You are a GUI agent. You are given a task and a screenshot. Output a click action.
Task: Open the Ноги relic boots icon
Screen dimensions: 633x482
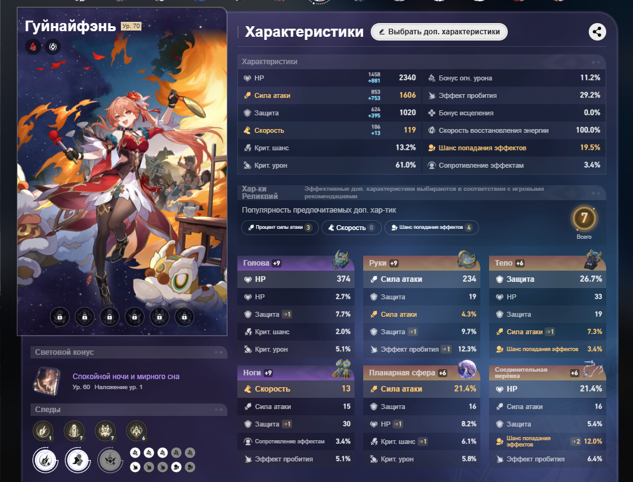click(x=341, y=369)
